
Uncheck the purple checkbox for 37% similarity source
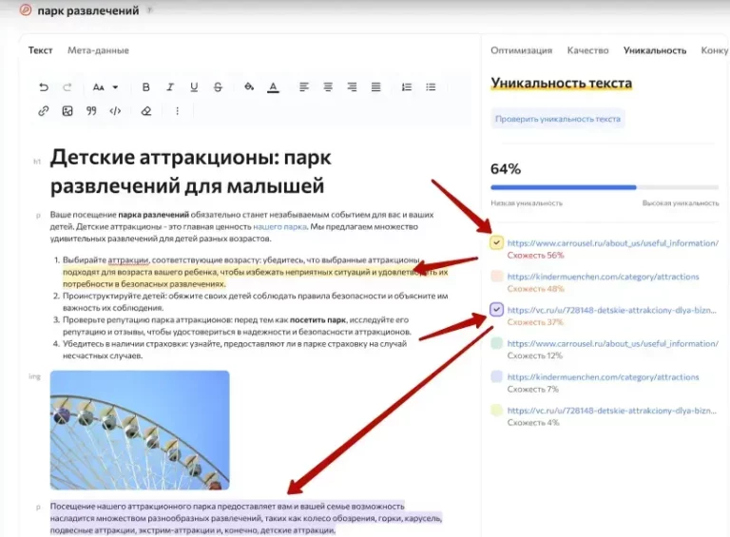pos(497,310)
